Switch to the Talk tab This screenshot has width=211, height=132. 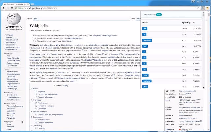36,19
